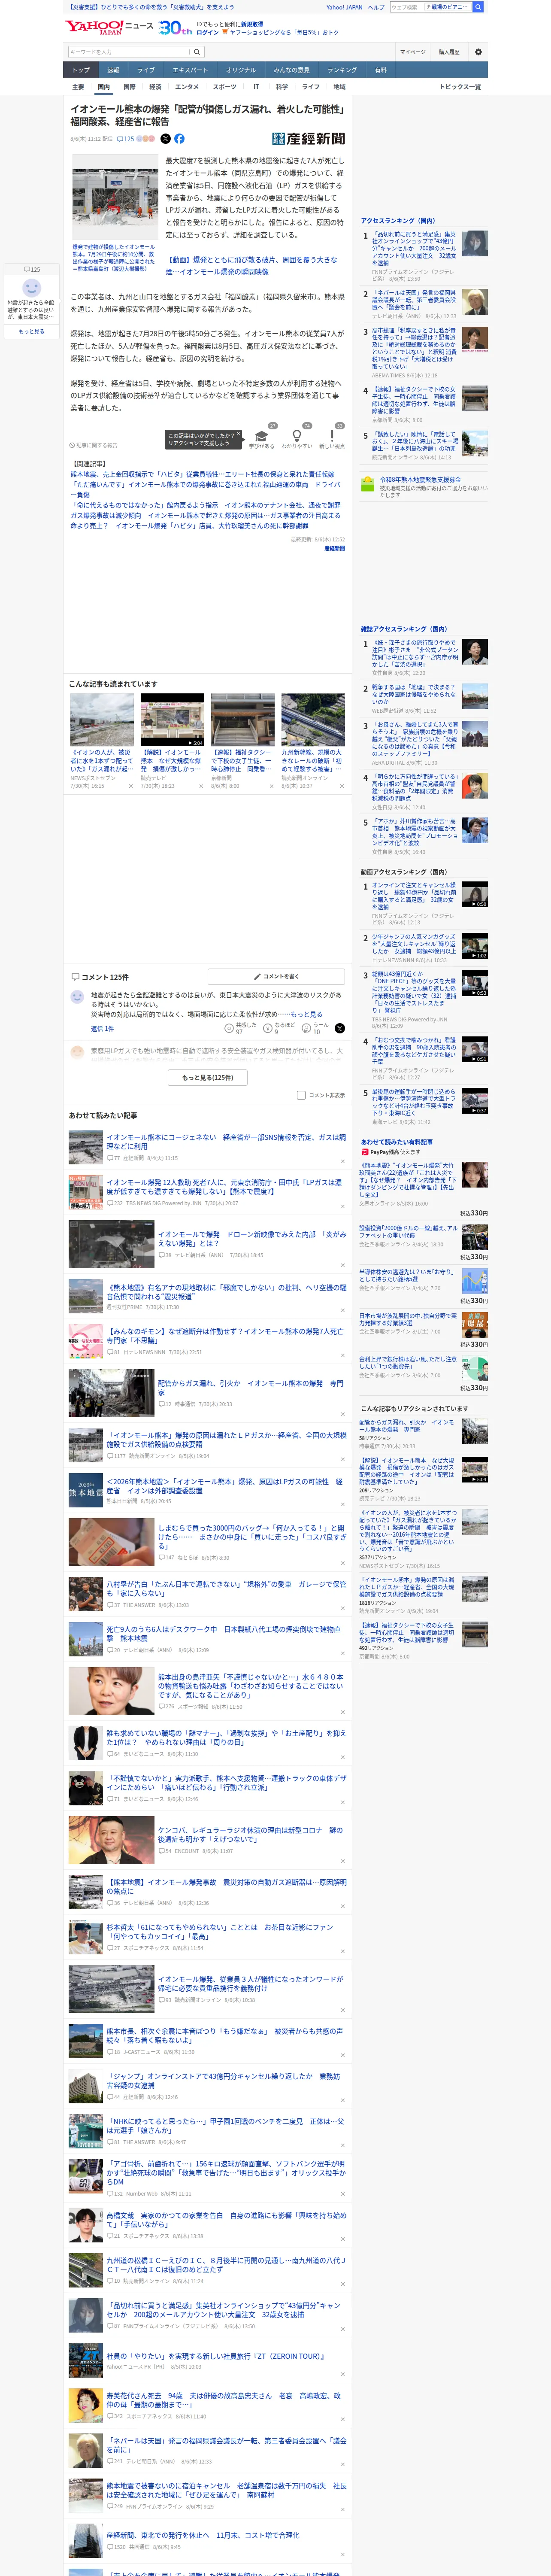Open the 記事に関する報告 link

[x=94, y=445]
